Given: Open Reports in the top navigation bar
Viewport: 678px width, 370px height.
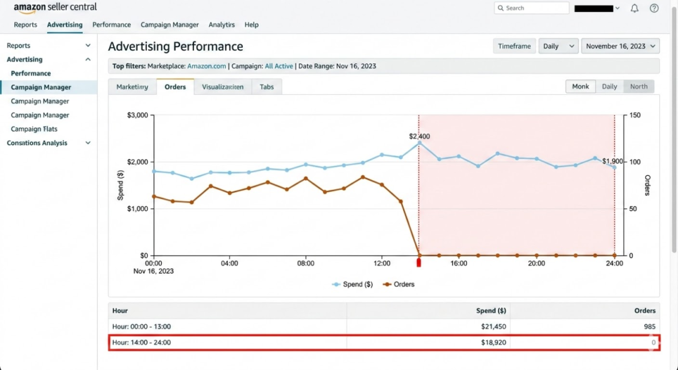Looking at the screenshot, I should (26, 24).
